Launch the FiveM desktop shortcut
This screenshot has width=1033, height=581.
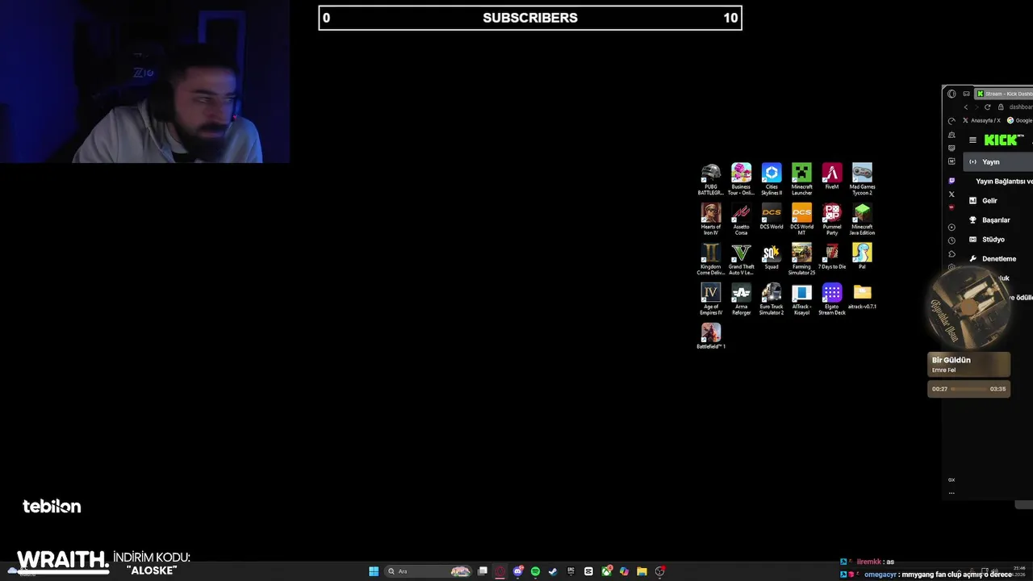(832, 176)
